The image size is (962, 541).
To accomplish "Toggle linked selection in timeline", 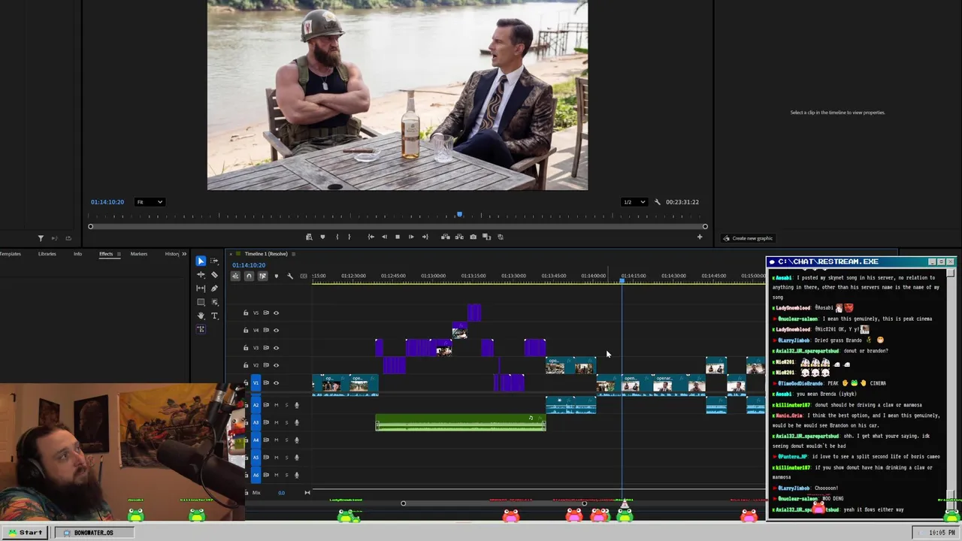I will [262, 276].
